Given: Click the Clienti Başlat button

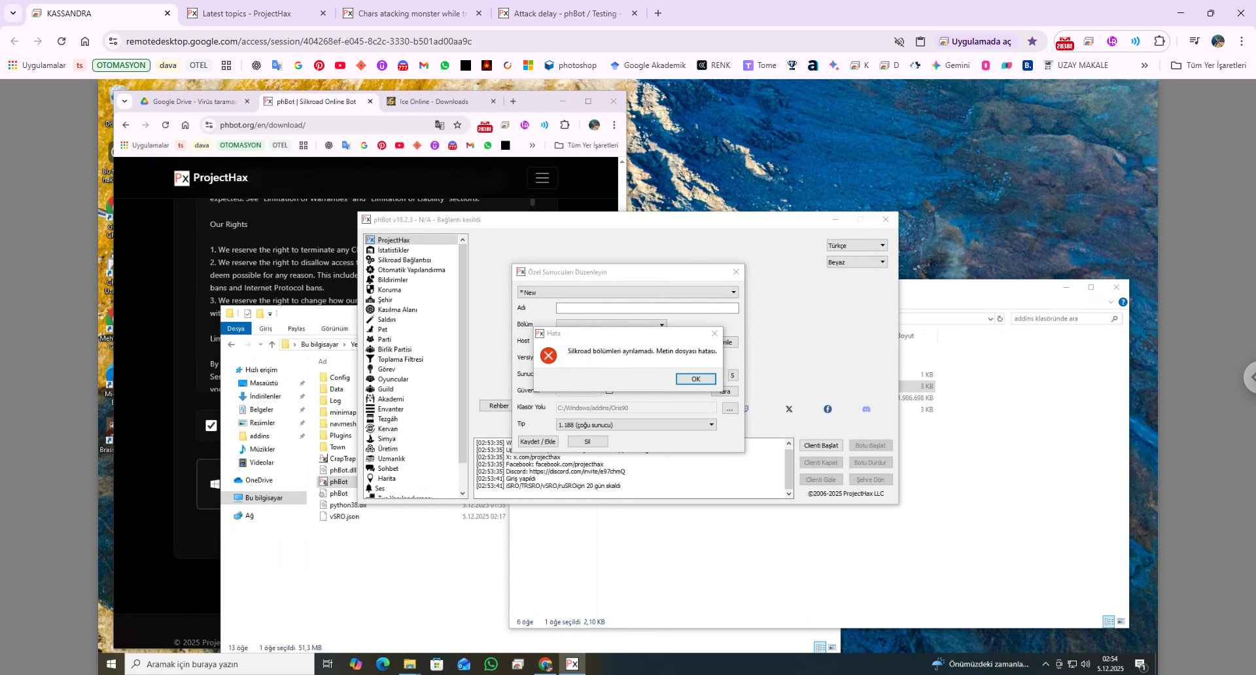Looking at the screenshot, I should (x=820, y=446).
